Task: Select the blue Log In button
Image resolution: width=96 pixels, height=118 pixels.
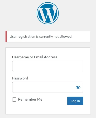Action: coord(75,101)
